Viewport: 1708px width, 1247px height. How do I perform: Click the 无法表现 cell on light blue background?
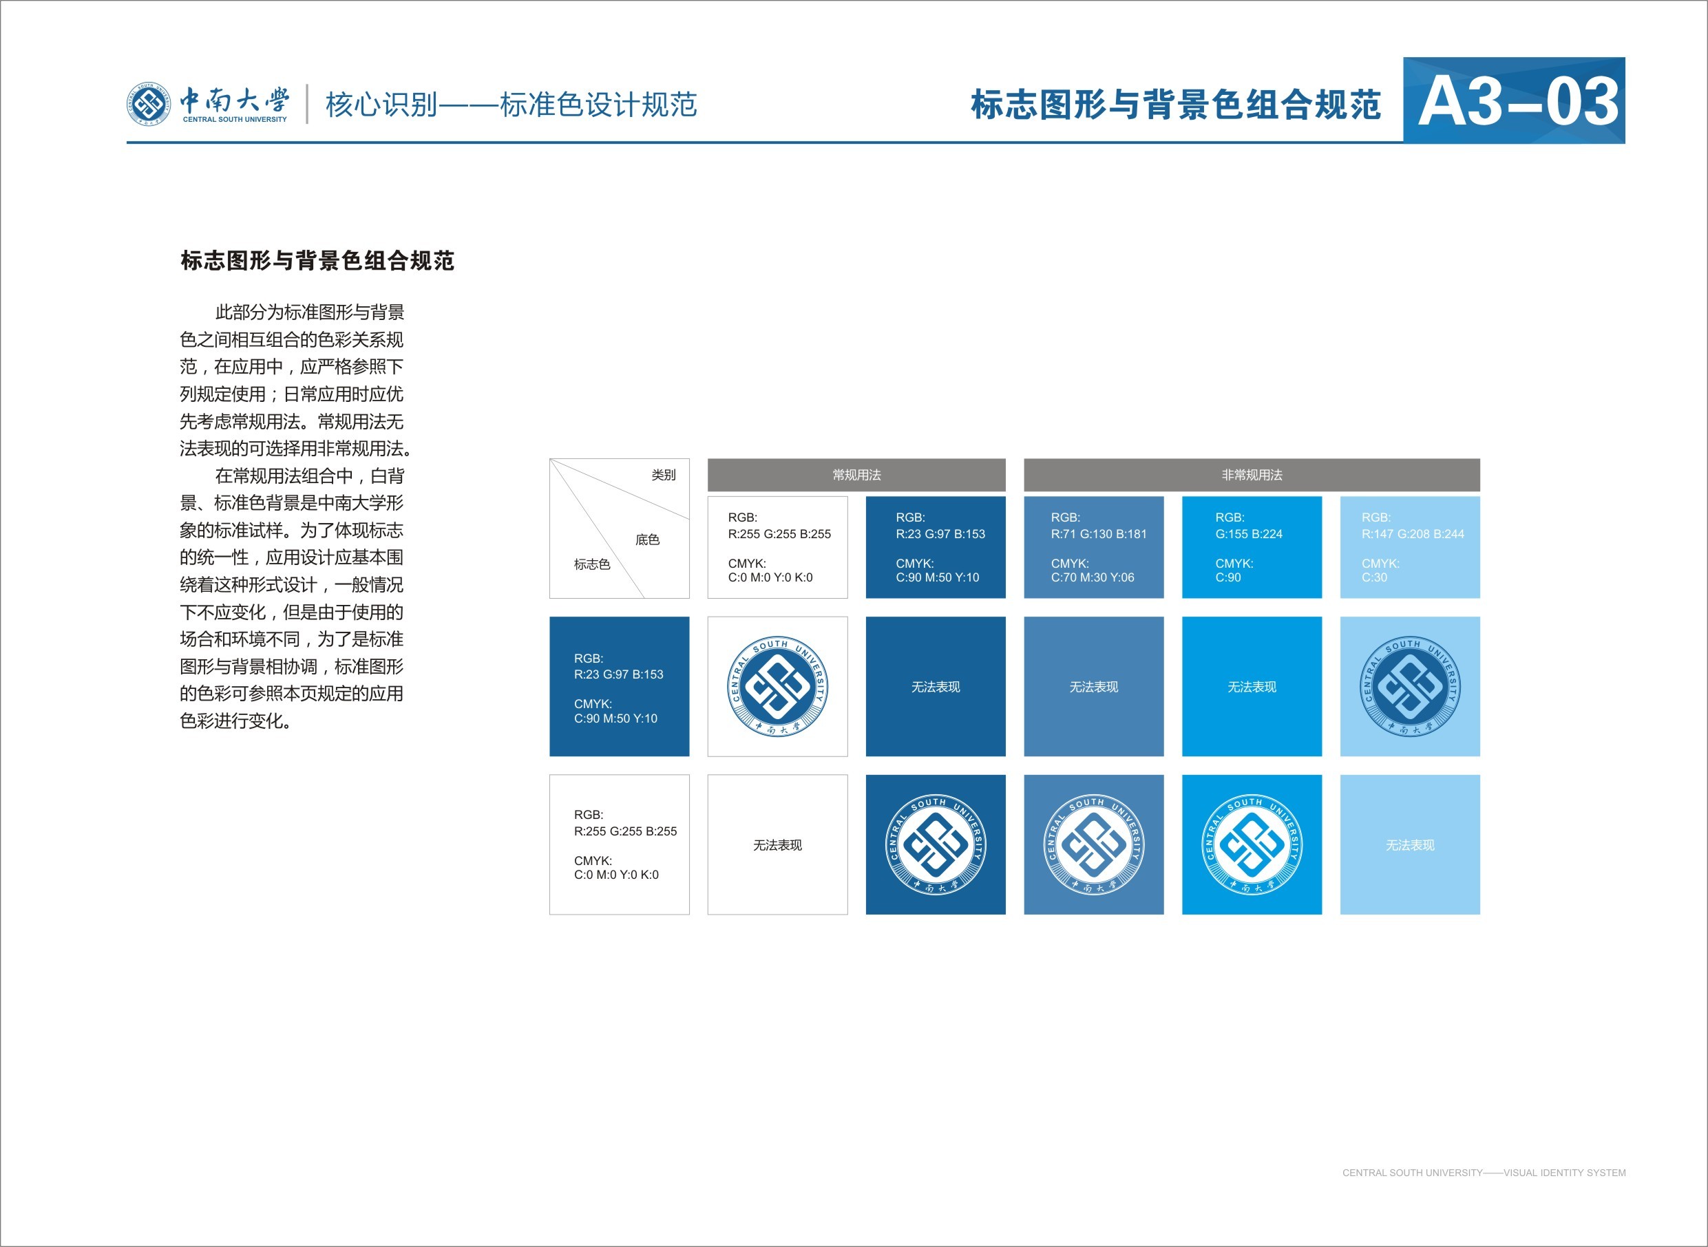click(1409, 844)
